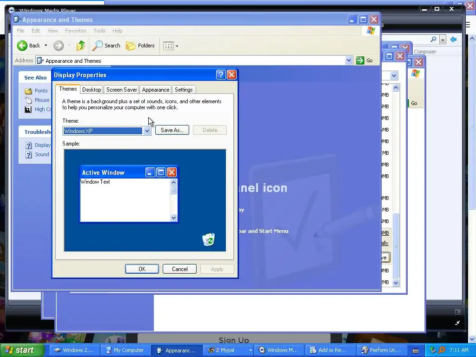Viewport: 476px width, 357px height.
Task: Click the High Contrast icon in See Also
Action: pyautogui.click(x=28, y=109)
